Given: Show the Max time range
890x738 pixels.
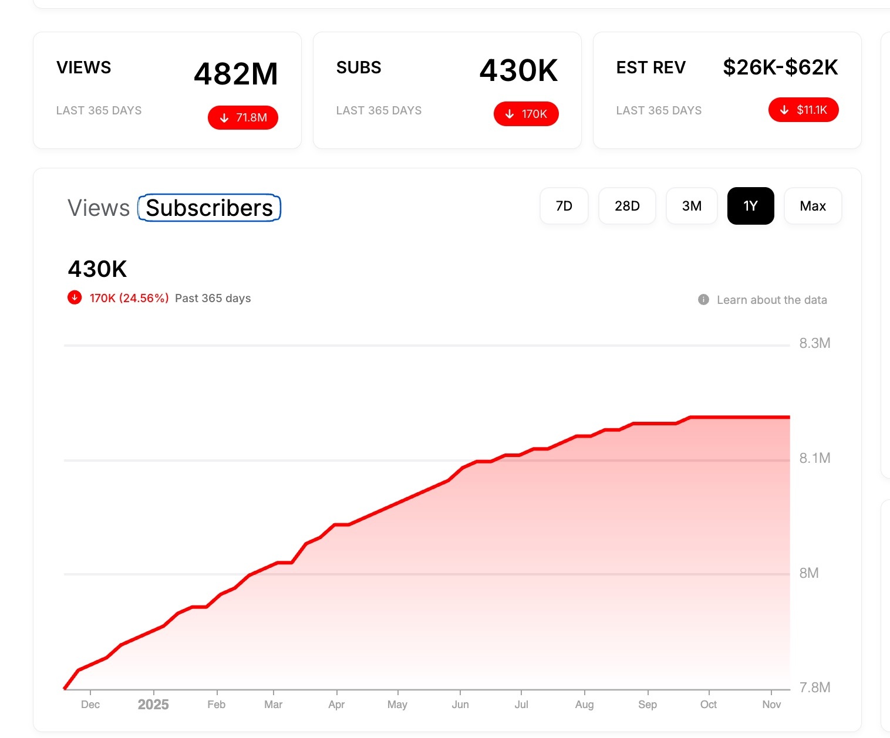Looking at the screenshot, I should (813, 206).
